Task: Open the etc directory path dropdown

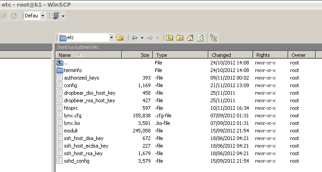Action: point(111,38)
